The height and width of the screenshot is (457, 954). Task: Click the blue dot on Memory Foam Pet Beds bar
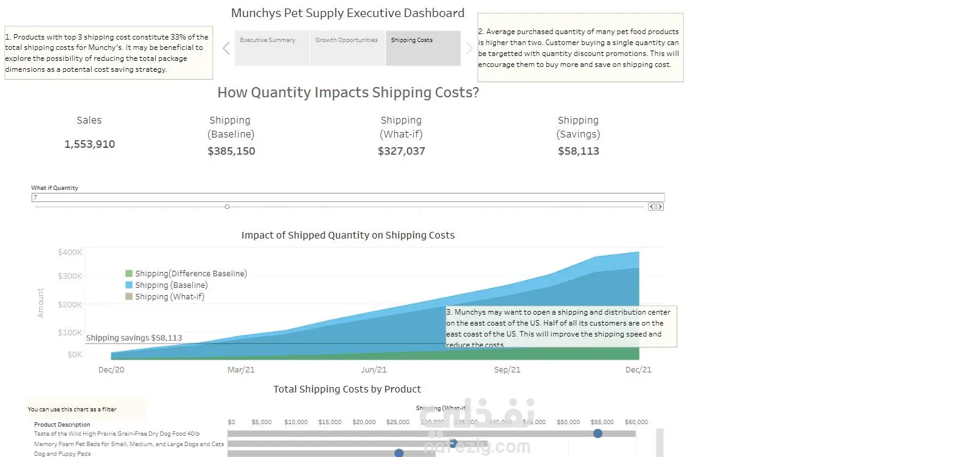(453, 444)
